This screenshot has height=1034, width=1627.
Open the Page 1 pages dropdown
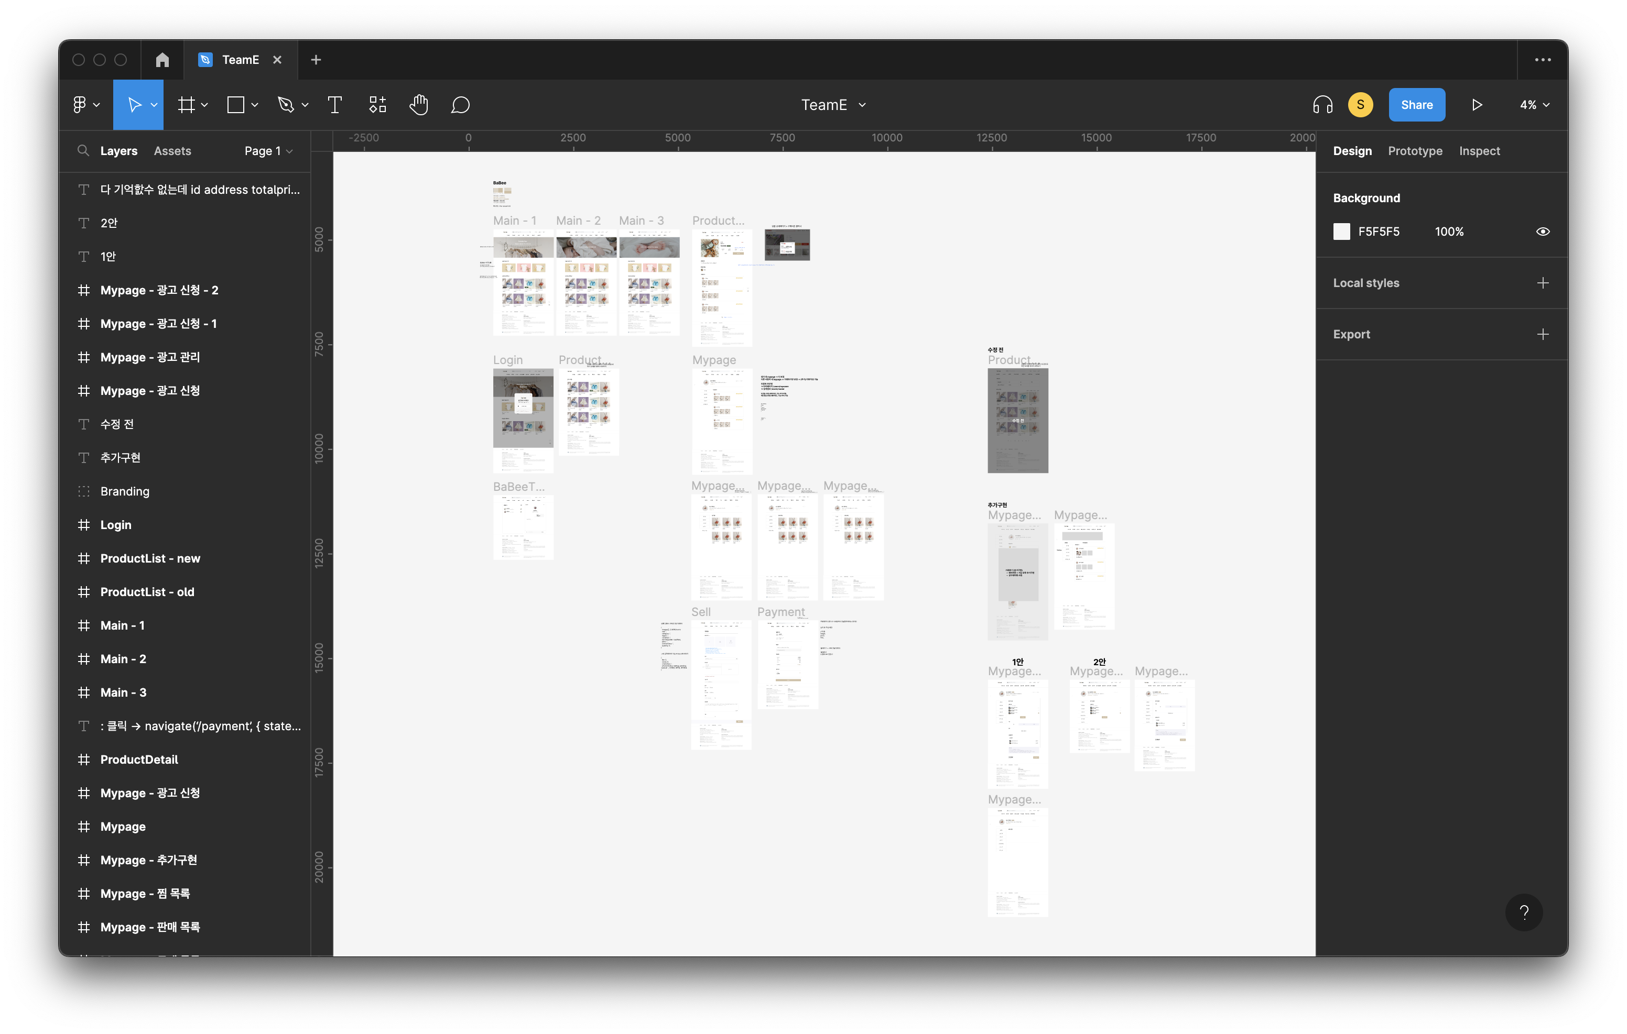click(268, 151)
